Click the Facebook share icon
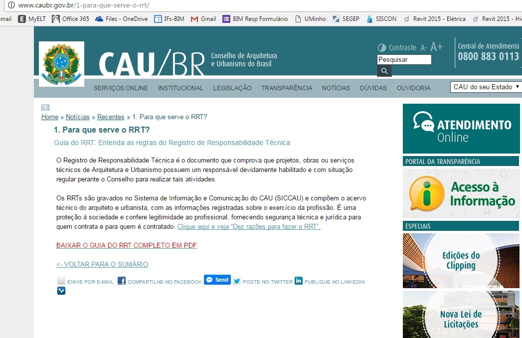Image resolution: width=522 pixels, height=338 pixels. pyautogui.click(x=122, y=281)
